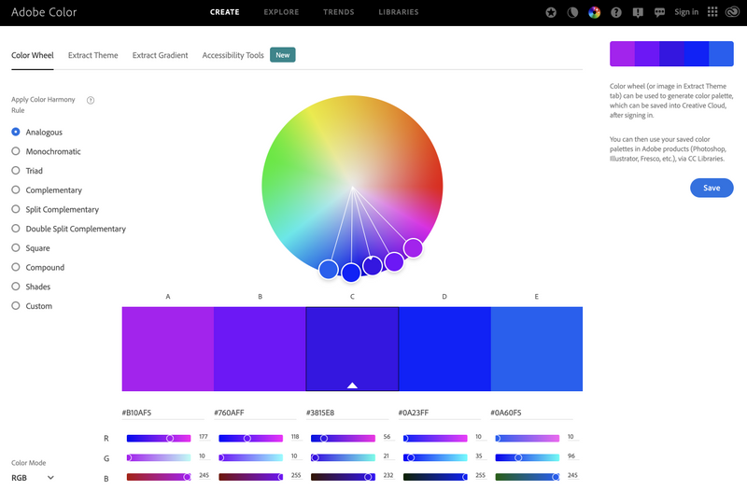Click the purple handle on color wheel
Image resolution: width=747 pixels, height=491 pixels.
click(413, 247)
